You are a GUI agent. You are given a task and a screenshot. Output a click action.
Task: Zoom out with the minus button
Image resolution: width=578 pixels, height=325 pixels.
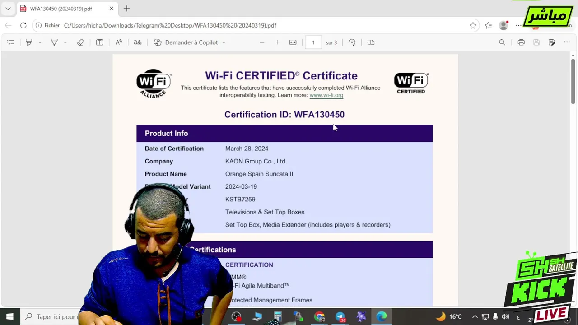click(262, 42)
